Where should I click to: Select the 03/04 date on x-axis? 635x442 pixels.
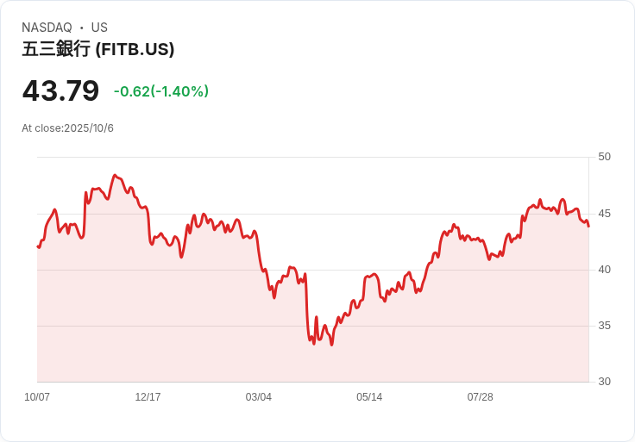(258, 397)
